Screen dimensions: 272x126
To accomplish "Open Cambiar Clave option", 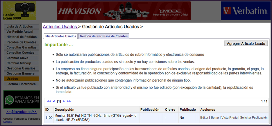I will pos(22,58).
